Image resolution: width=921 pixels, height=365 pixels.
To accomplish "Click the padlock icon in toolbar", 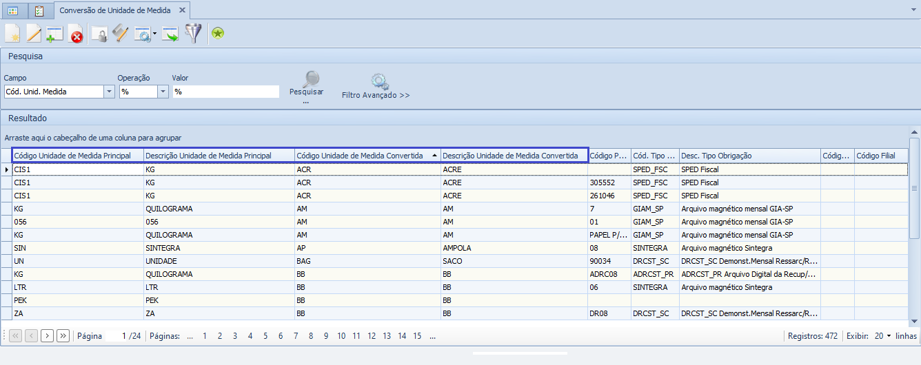I will point(100,34).
